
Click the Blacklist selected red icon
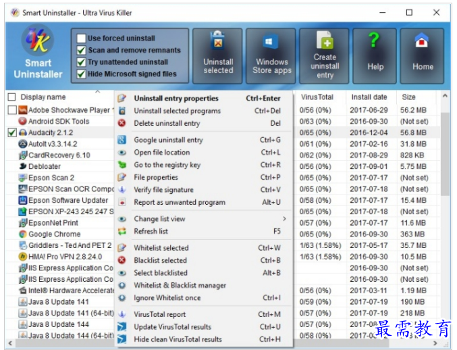(122, 260)
